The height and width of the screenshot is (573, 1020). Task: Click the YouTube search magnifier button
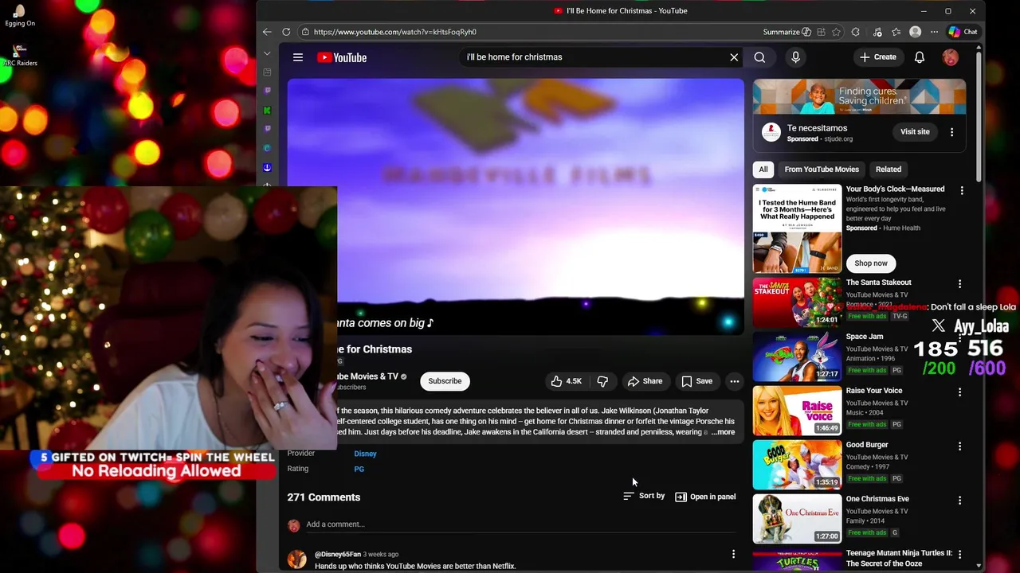click(x=759, y=57)
